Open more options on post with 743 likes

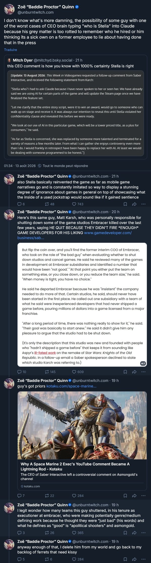click(x=143, y=204)
